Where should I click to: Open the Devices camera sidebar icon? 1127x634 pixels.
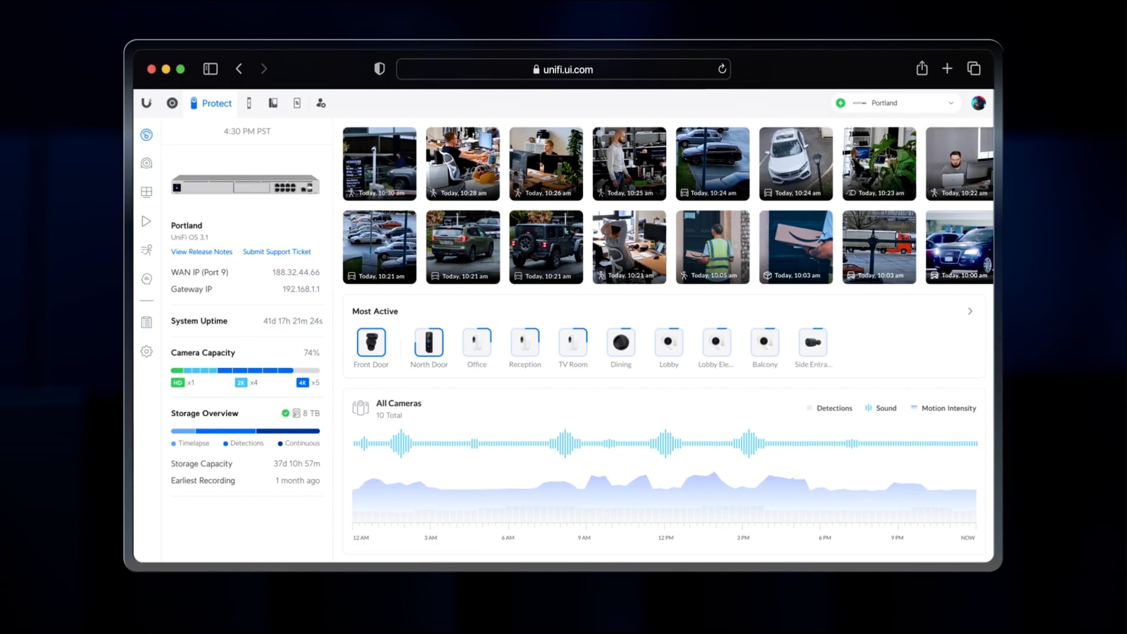click(x=147, y=163)
